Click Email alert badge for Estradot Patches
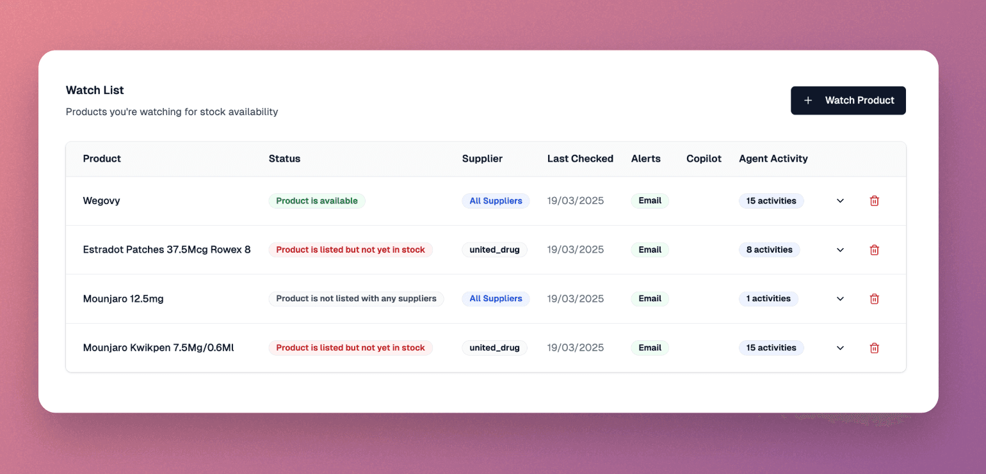 pos(650,250)
